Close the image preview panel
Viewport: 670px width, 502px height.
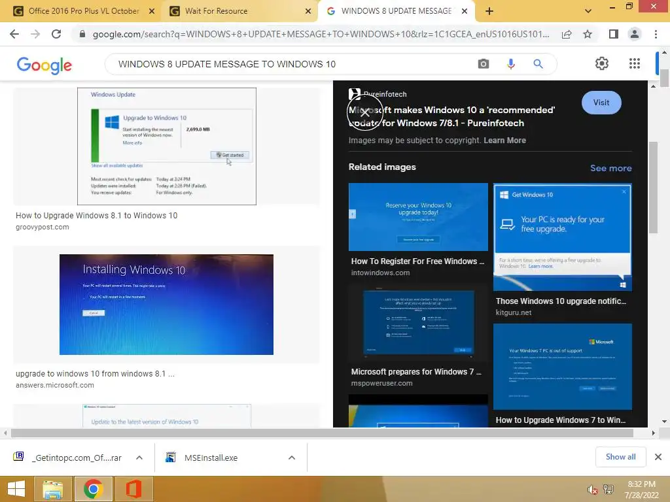tap(365, 112)
